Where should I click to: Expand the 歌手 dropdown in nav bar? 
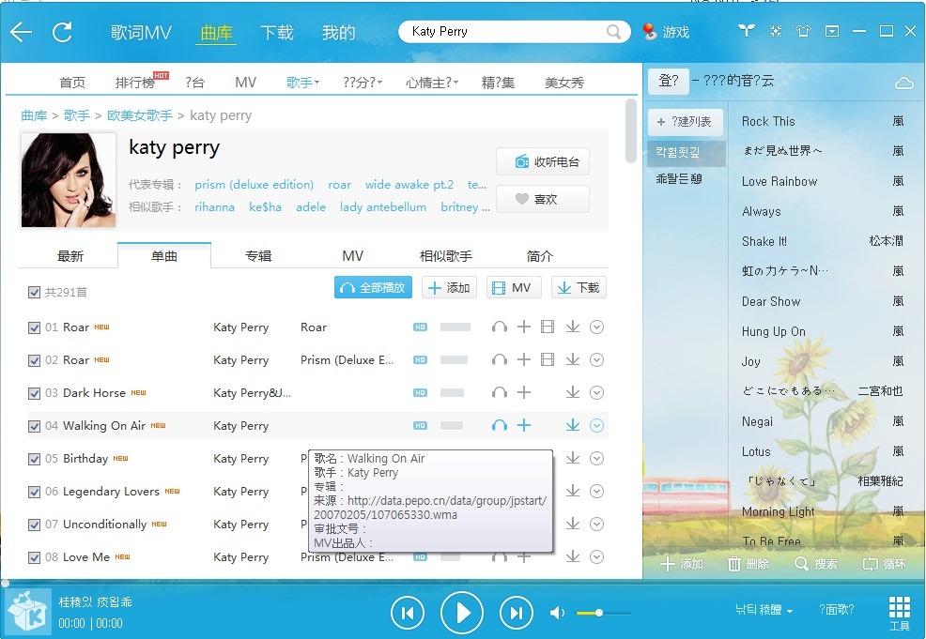click(x=302, y=83)
